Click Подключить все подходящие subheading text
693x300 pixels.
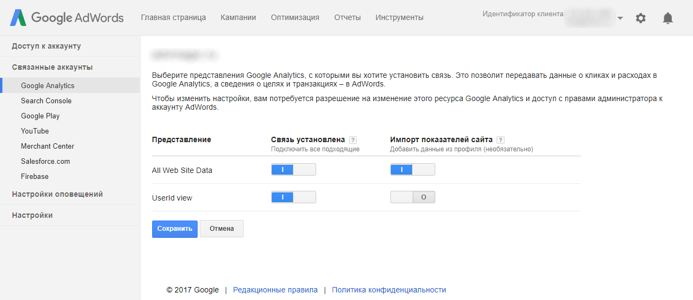tap(315, 149)
